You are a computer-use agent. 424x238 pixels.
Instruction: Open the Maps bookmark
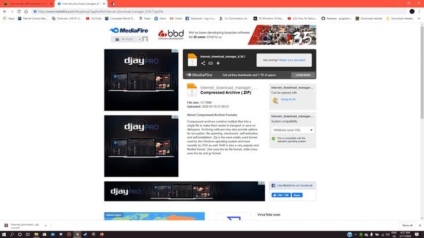coord(145,19)
